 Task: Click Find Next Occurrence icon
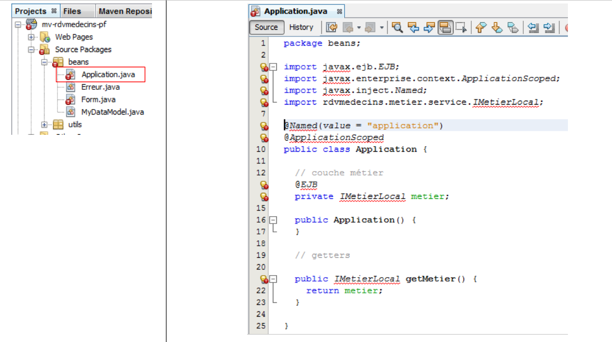(x=429, y=28)
